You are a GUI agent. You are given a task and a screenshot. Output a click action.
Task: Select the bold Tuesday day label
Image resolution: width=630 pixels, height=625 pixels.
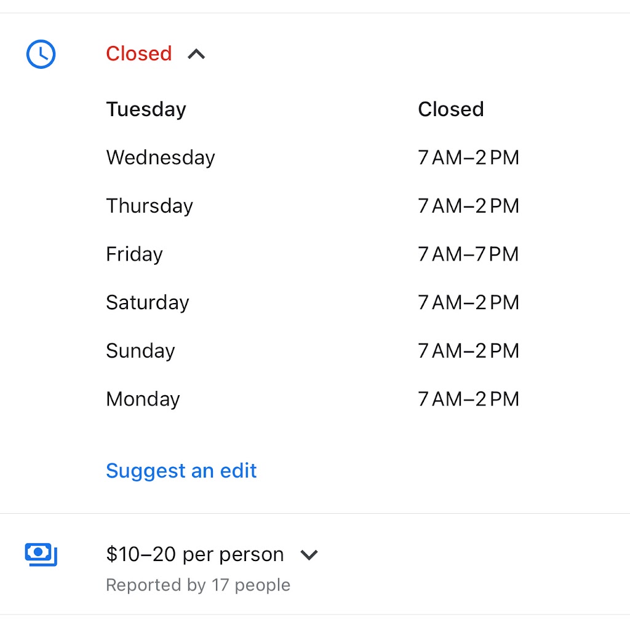point(146,109)
